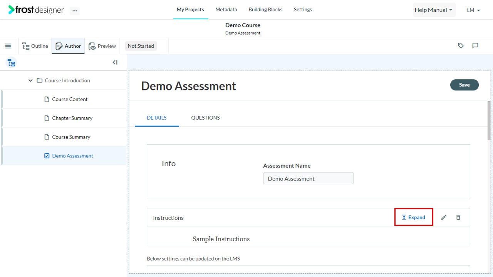Click the page icon beside Course Summary
493x277 pixels.
click(47, 137)
